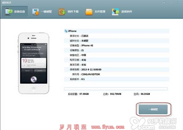Image resolution: width=183 pixels, height=130 pixels.
Task: Select the 激活日期 未知 row
Action: tap(117, 65)
